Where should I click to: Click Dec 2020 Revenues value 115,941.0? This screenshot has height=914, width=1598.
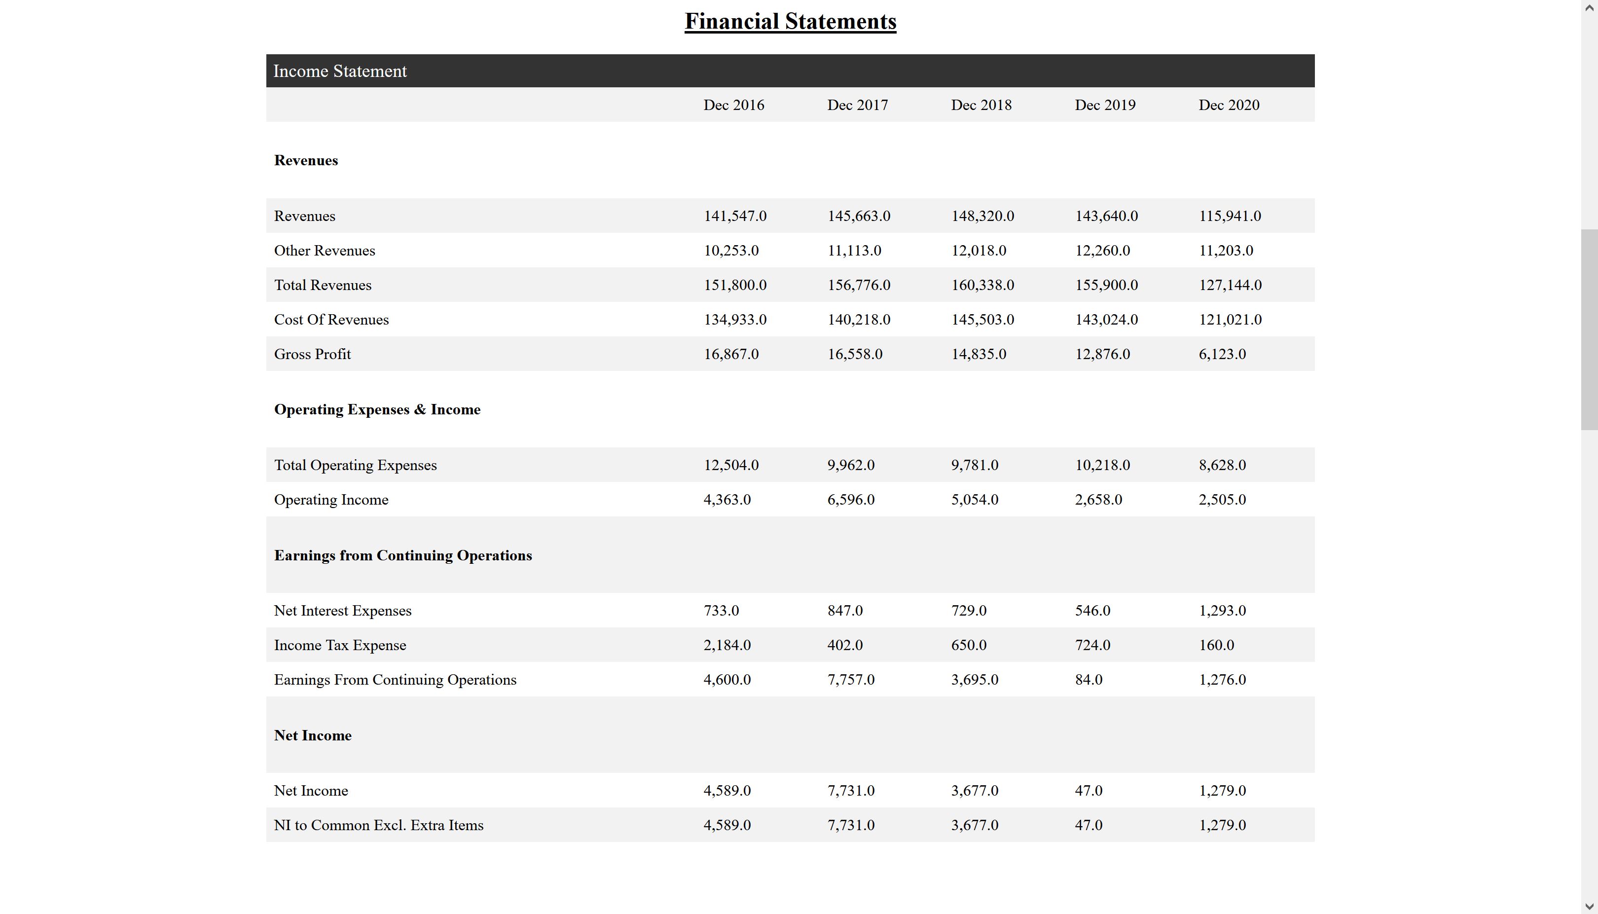(x=1229, y=216)
